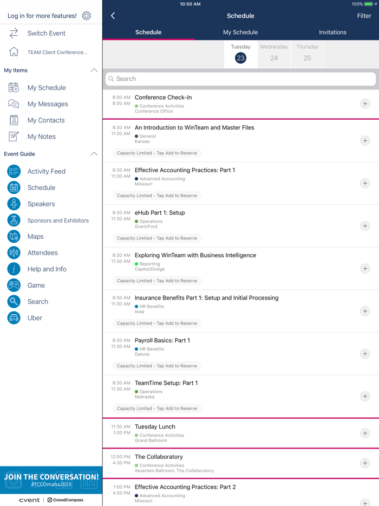Tap the Switch Event arrows icon
The width and height of the screenshot is (379, 506).
coord(14,33)
